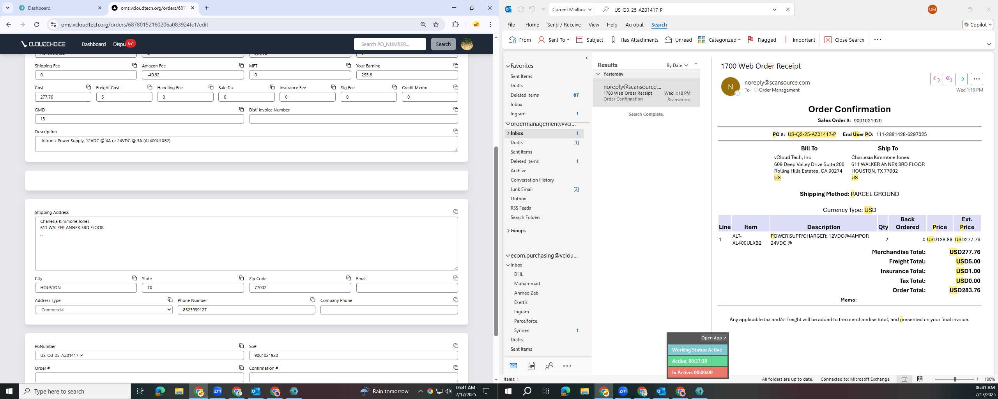Switch to Normal view in status bar
The height and width of the screenshot is (399, 998).
[904, 379]
